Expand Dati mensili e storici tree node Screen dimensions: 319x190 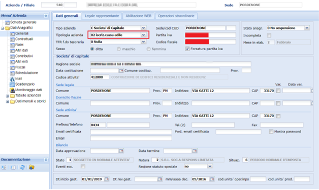pyautogui.click(x=8, y=101)
